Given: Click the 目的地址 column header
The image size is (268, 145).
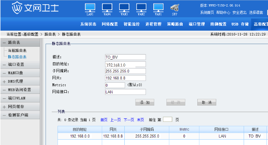Looking at the screenshot, I should pyautogui.click(x=80, y=130).
